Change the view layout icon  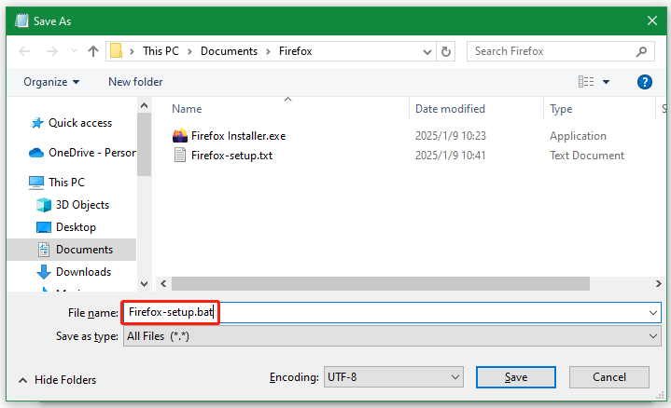586,82
